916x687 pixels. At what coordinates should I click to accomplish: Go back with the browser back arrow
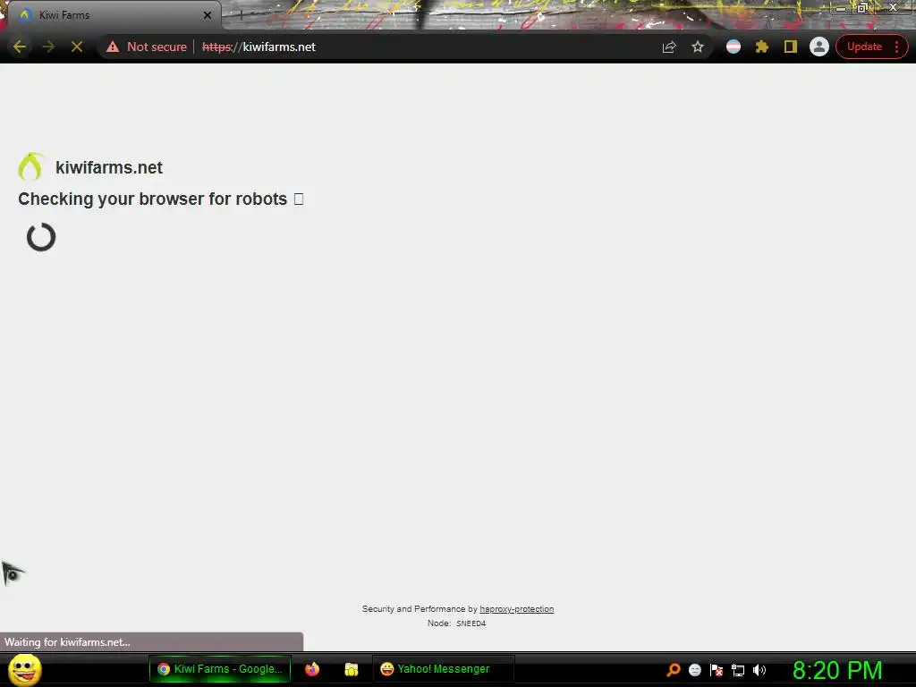click(x=20, y=47)
